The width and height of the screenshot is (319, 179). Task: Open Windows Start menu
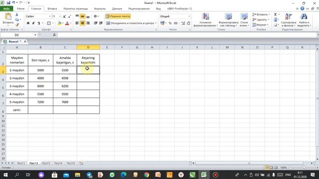click(x=5, y=175)
